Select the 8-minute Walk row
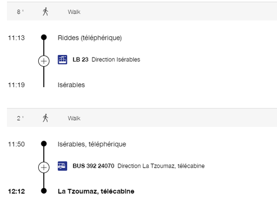 [142, 12]
